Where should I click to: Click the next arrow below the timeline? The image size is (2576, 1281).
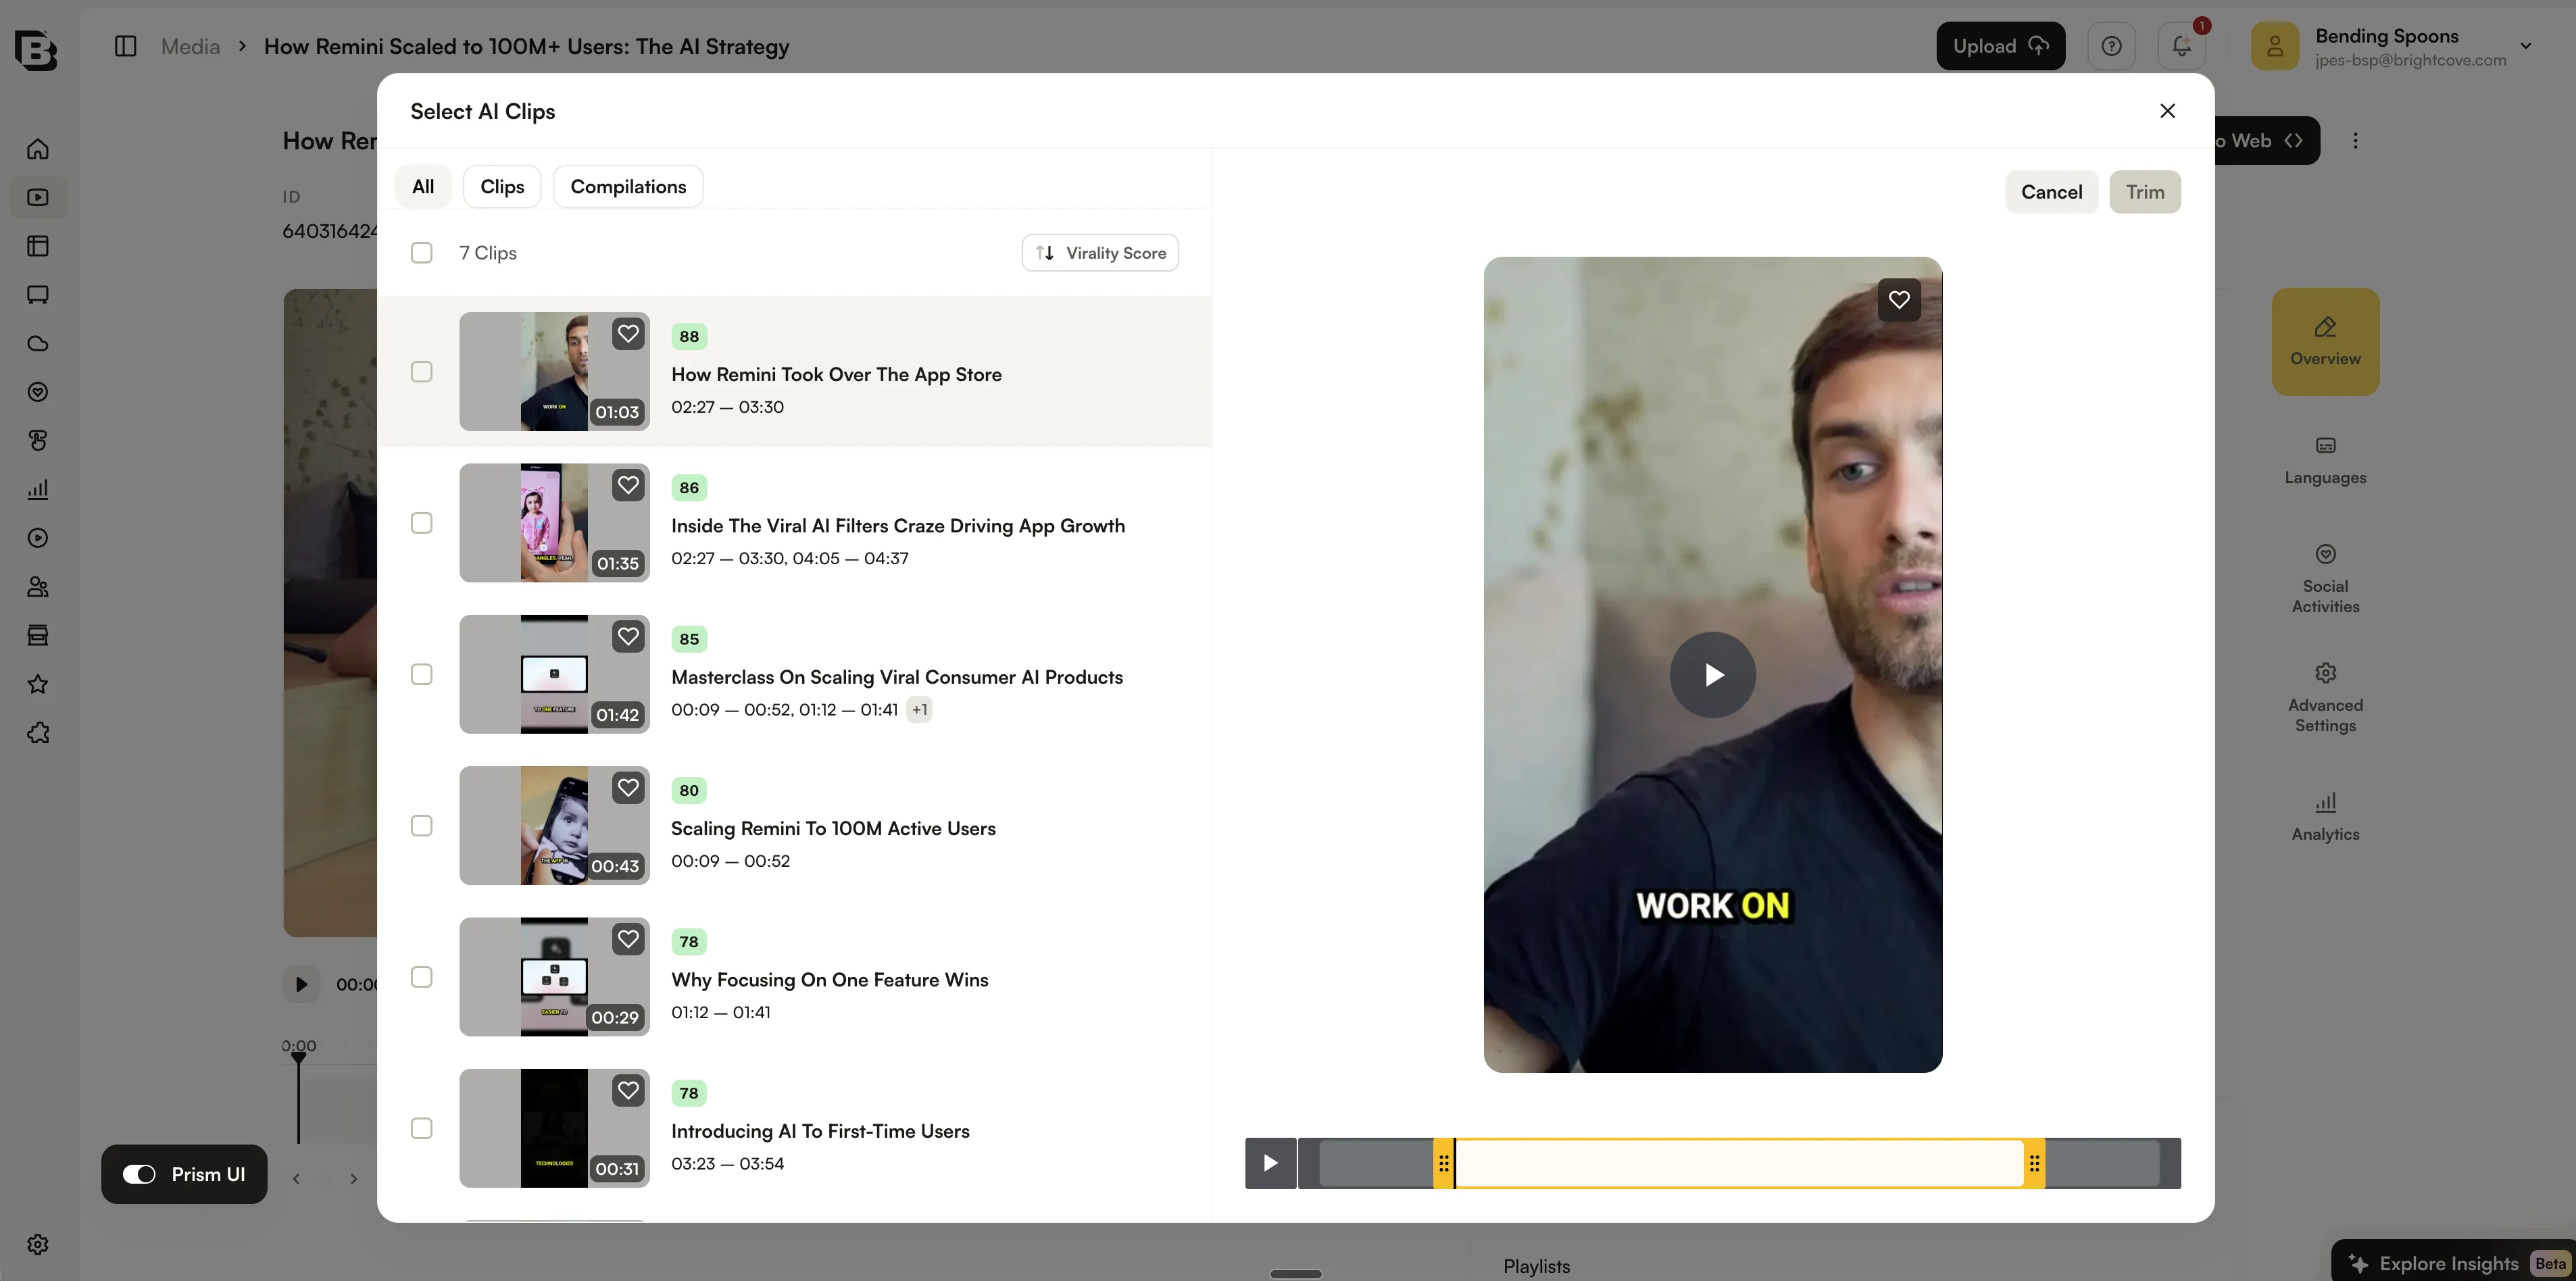353,1179
